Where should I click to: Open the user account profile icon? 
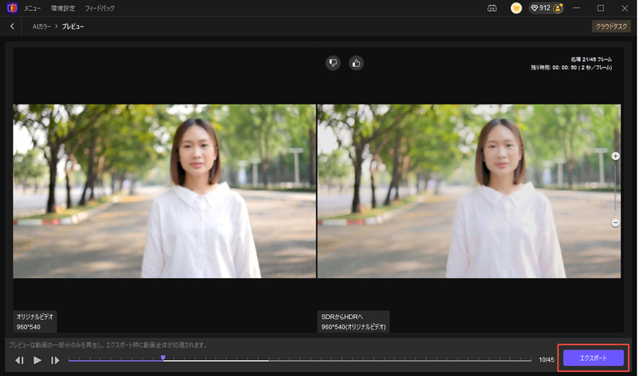pos(558,8)
